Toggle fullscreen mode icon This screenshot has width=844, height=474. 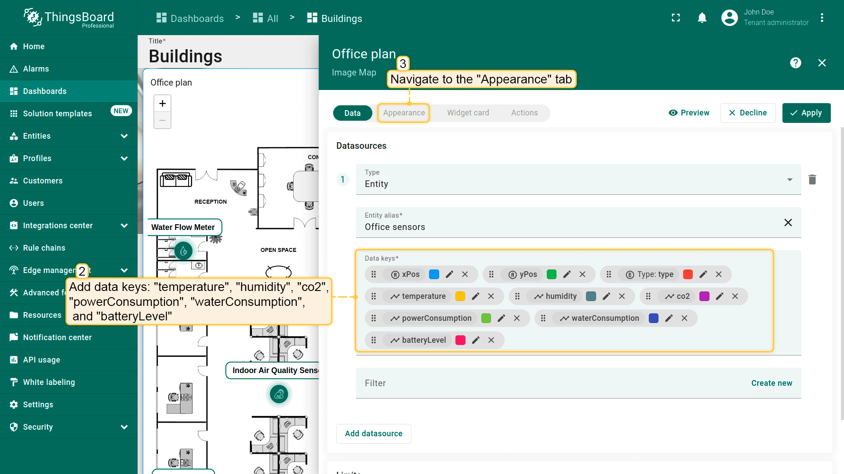[x=676, y=18]
